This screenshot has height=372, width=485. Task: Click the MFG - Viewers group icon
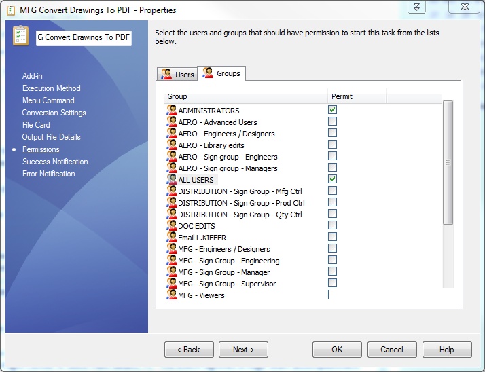pos(172,295)
